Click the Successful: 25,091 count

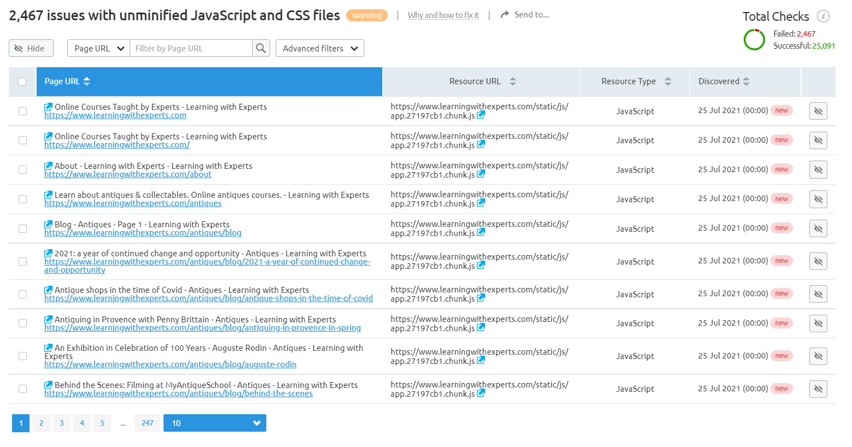click(804, 46)
